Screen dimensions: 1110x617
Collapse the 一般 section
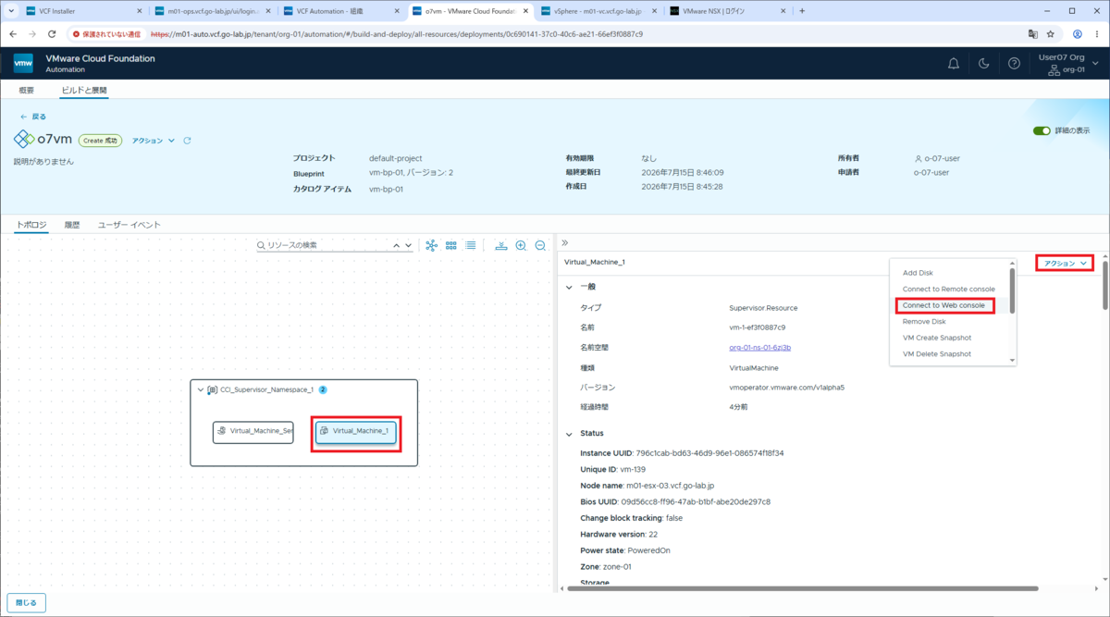pyautogui.click(x=569, y=287)
